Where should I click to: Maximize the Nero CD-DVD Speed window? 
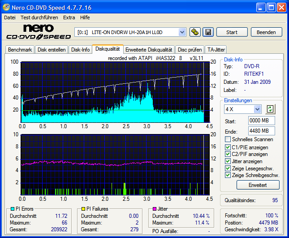271,8
